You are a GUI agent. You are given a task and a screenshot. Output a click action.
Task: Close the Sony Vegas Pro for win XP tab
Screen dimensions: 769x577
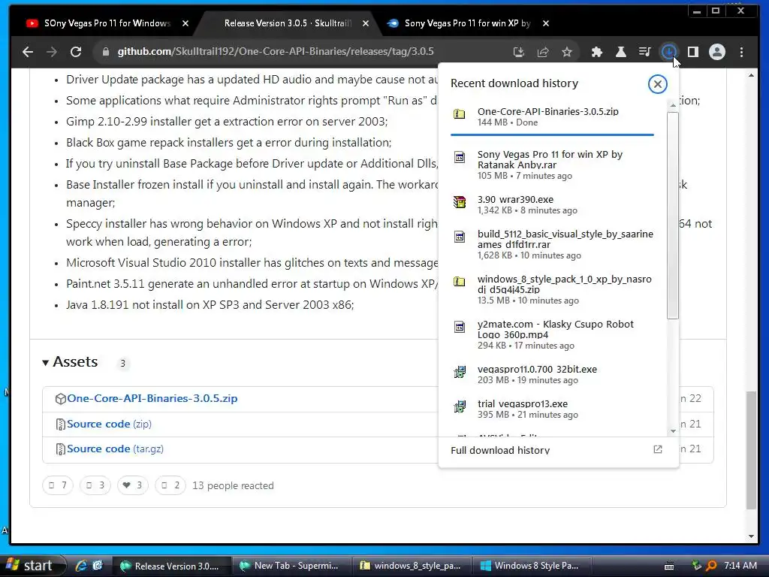pos(546,23)
